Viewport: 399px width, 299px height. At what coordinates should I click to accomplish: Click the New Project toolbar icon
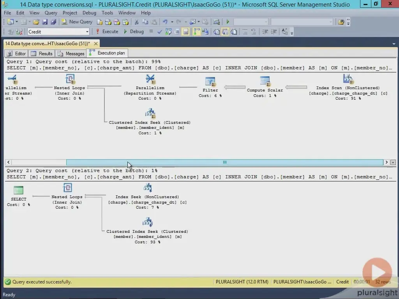11,22
